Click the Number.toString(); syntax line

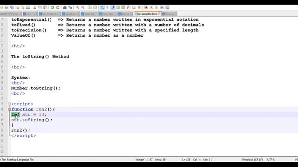click(36, 88)
